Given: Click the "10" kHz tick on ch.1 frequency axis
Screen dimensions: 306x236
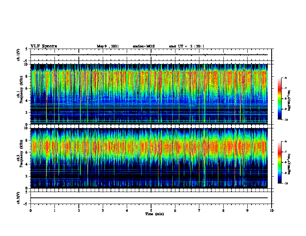Looking at the screenshot, I should point(26,64).
